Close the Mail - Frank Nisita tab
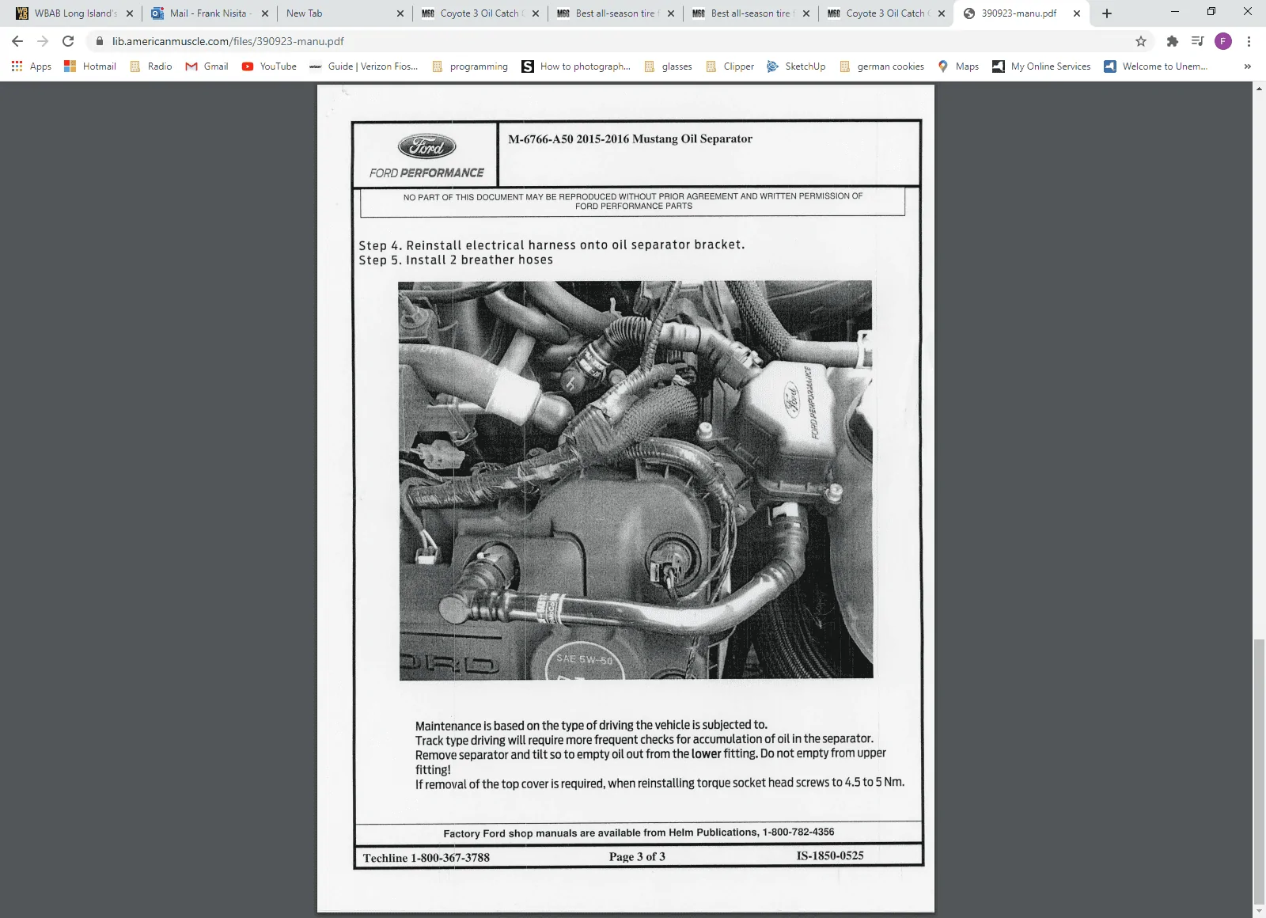The image size is (1266, 918). pyautogui.click(x=265, y=13)
